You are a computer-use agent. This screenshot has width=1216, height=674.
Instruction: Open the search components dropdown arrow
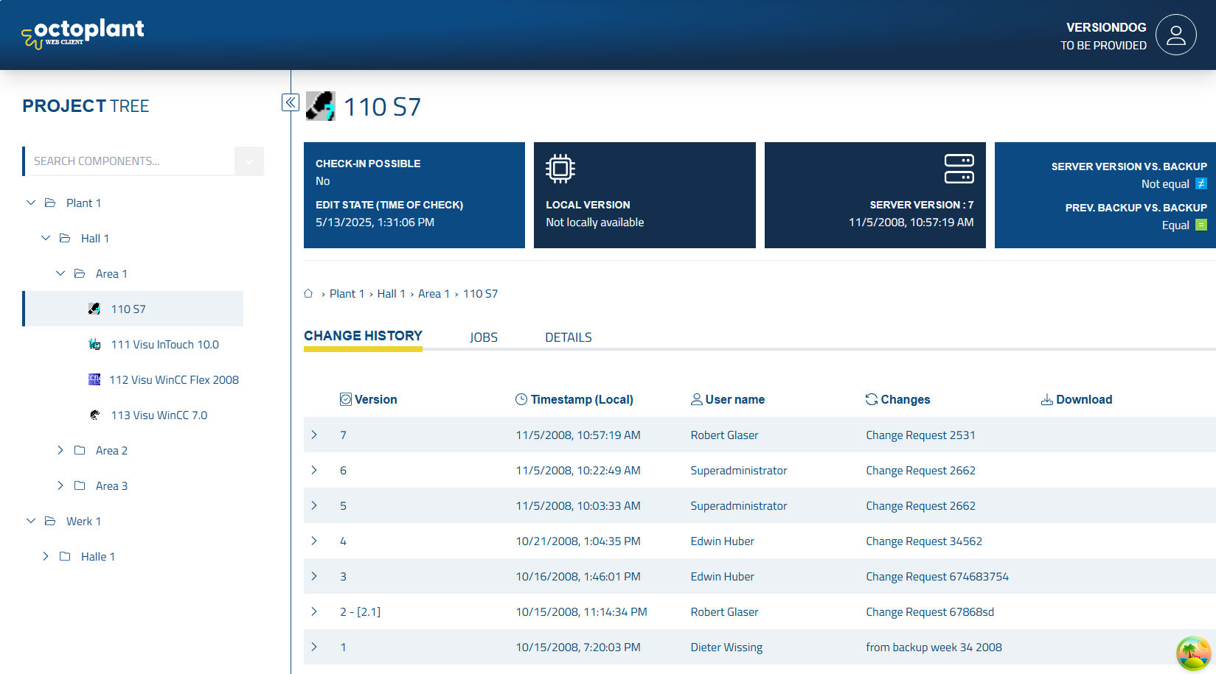(x=250, y=161)
